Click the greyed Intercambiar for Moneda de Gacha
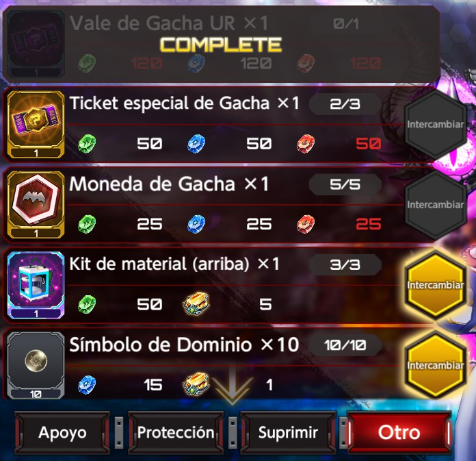Viewport: 476px width, 461px height. (x=436, y=205)
